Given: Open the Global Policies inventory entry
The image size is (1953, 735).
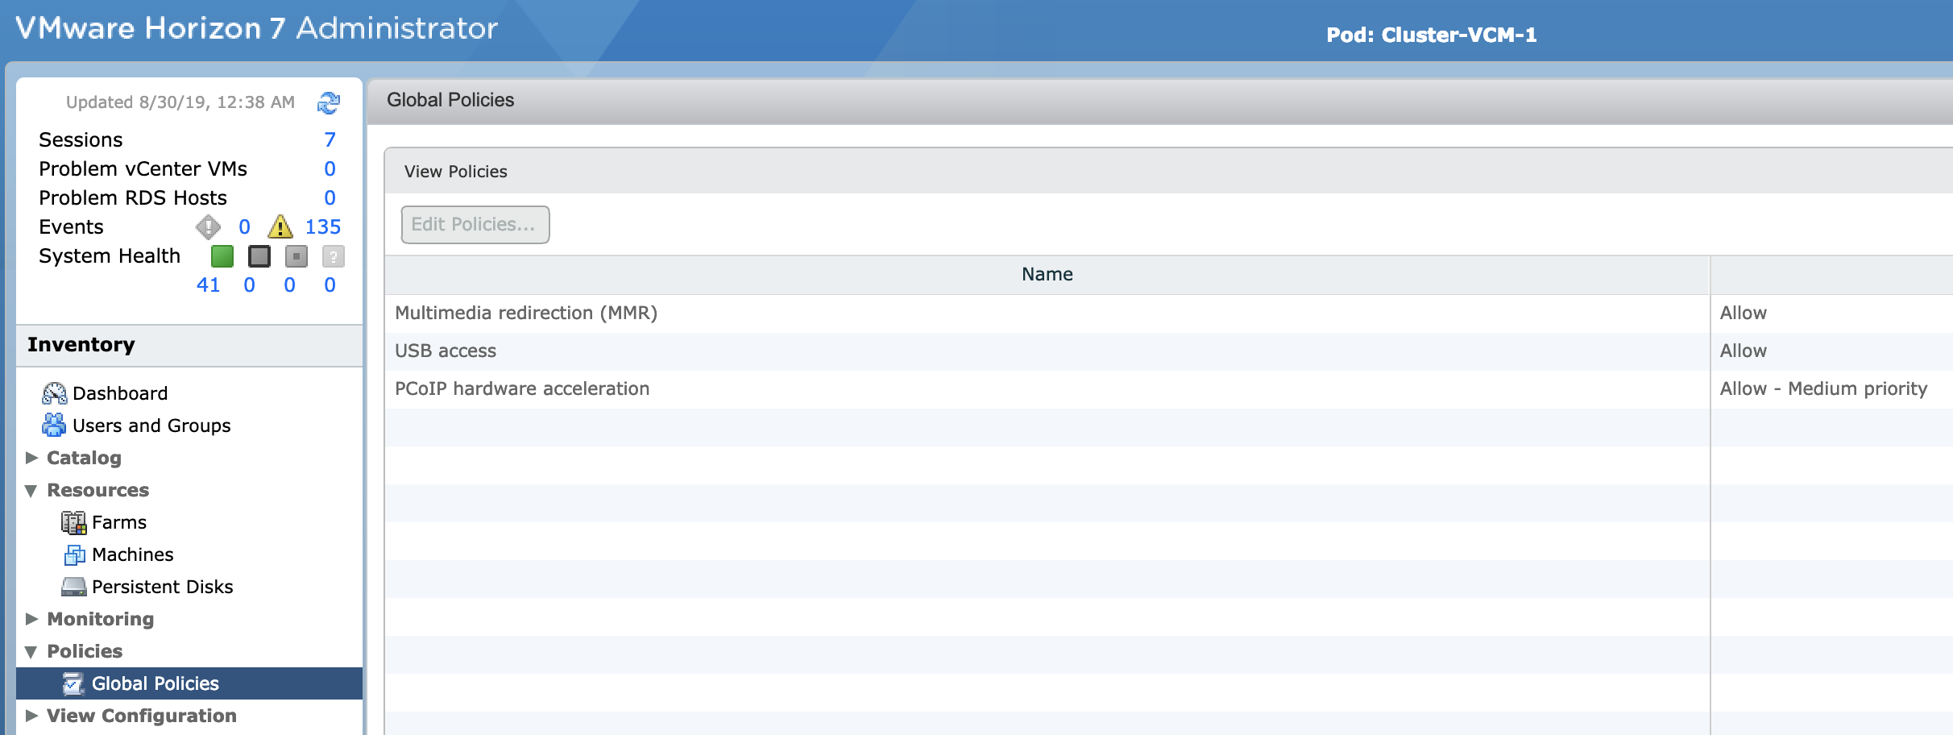Looking at the screenshot, I should point(155,683).
